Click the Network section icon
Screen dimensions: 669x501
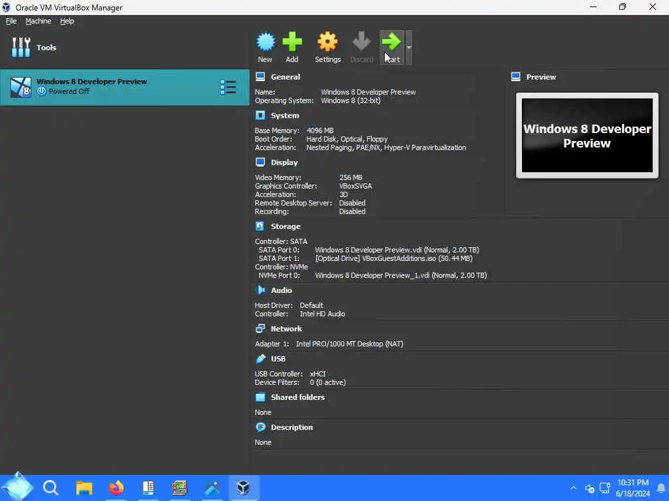pyautogui.click(x=260, y=329)
